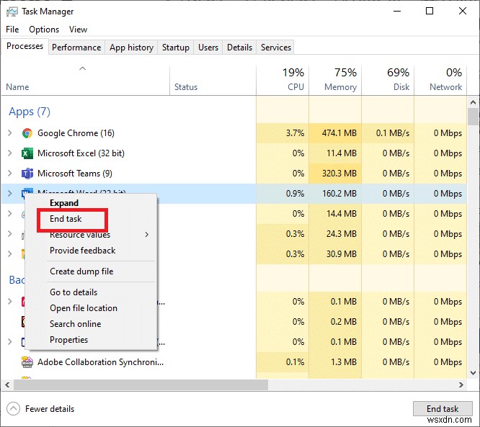Screen dimensions: 480x427
Task: Open the Resource values submenu arrow
Action: tap(147, 235)
